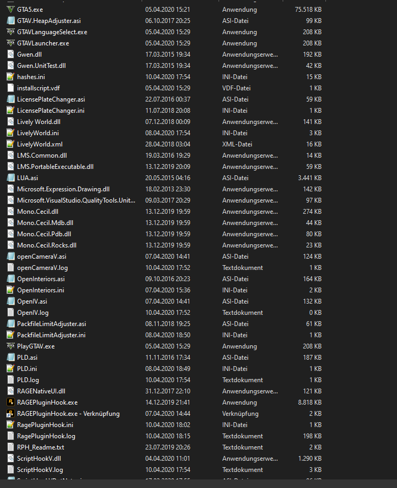Select the file name ScriptHookV.log
This screenshot has width=397, height=488.
pos(40,470)
